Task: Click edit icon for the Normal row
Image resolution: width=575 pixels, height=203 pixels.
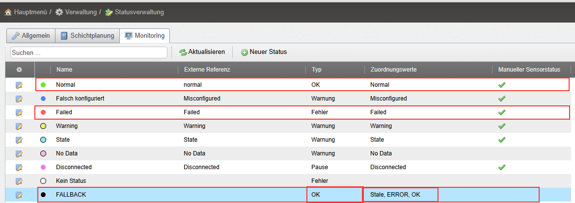Action: (x=19, y=85)
